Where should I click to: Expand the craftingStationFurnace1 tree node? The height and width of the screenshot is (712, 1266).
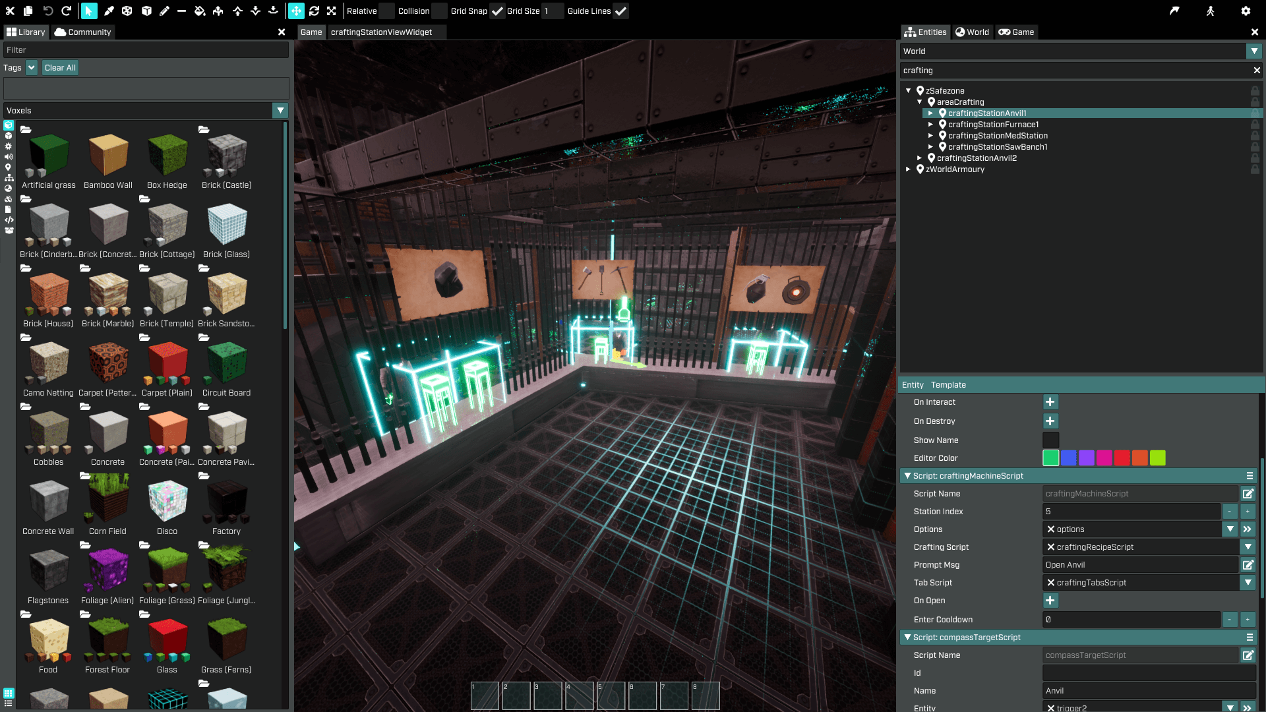[x=930, y=125]
